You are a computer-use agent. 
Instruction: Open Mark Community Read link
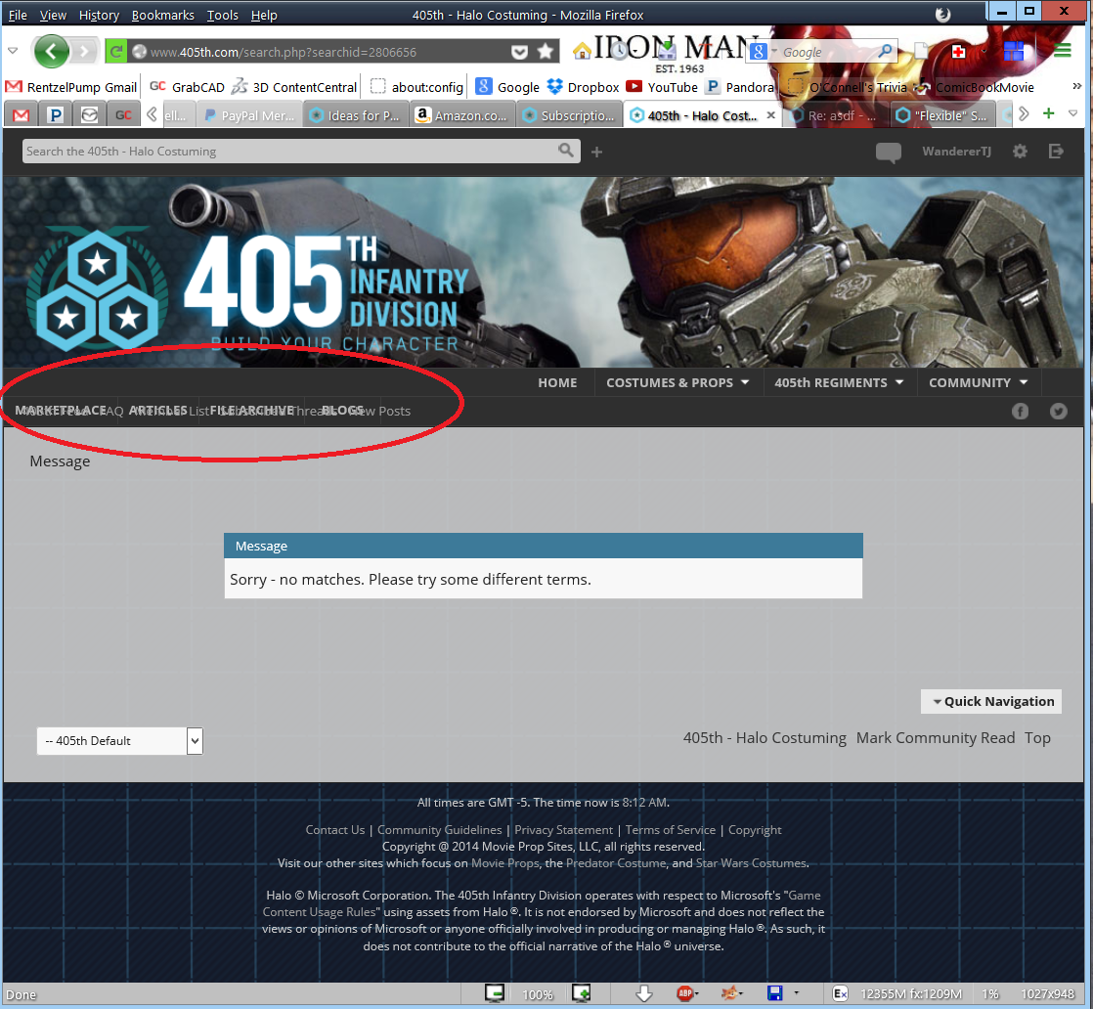(935, 738)
